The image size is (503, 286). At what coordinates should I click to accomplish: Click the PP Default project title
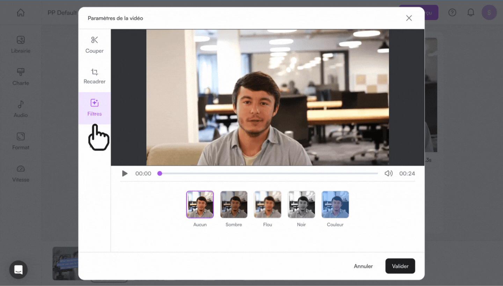click(x=62, y=13)
